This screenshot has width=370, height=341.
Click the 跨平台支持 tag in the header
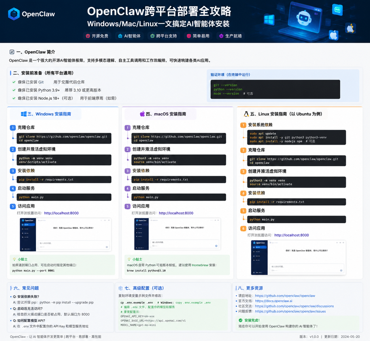pyautogui.click(x=163, y=36)
